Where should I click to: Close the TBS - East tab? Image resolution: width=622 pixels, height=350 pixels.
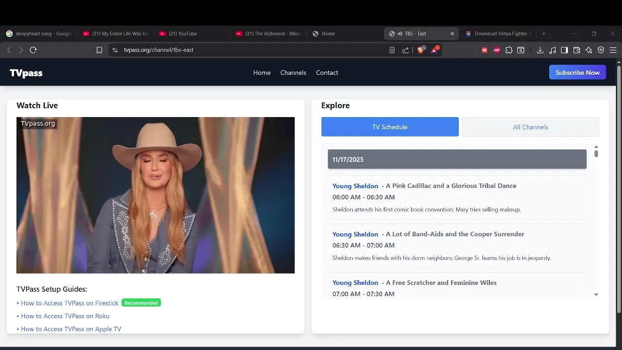[452, 34]
